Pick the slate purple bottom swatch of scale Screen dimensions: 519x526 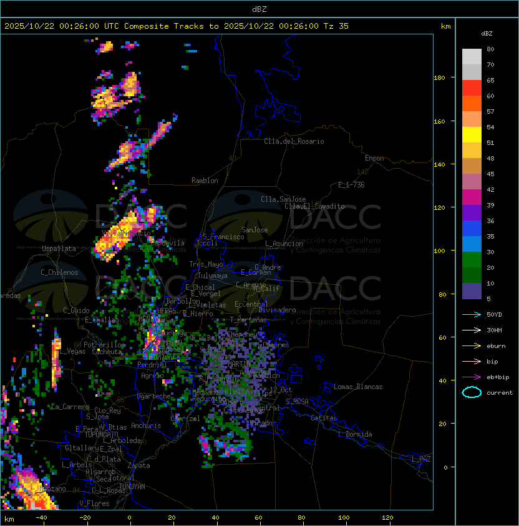coord(472,291)
